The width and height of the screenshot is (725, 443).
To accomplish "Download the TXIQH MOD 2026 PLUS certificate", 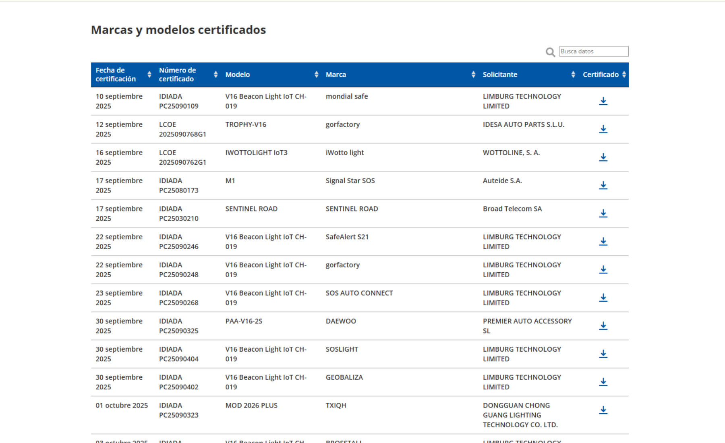I will 603,410.
